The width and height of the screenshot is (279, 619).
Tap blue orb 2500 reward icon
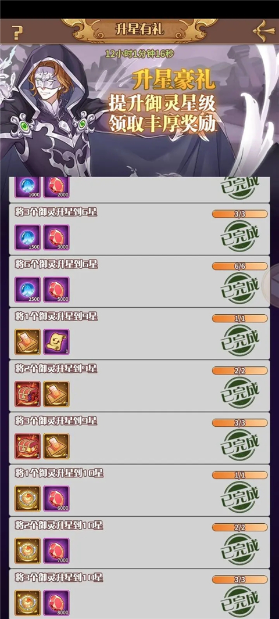(x=28, y=289)
